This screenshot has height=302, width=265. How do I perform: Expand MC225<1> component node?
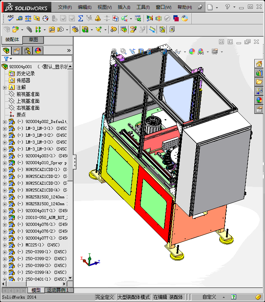point(5,245)
